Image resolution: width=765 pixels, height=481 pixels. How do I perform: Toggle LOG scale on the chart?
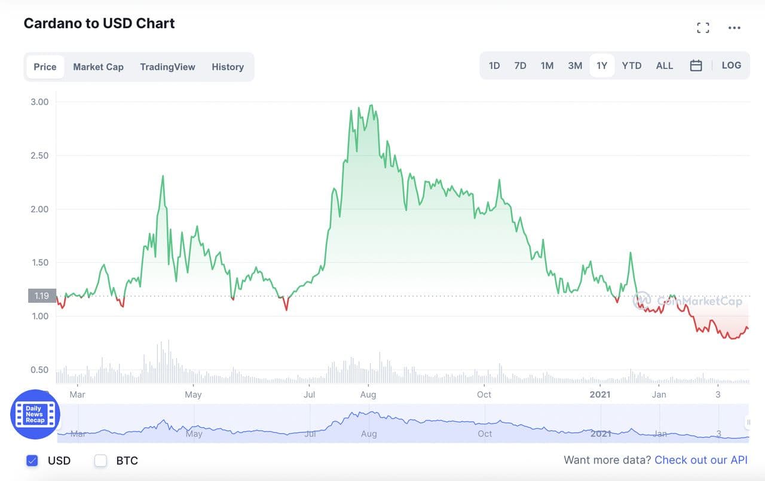(732, 66)
